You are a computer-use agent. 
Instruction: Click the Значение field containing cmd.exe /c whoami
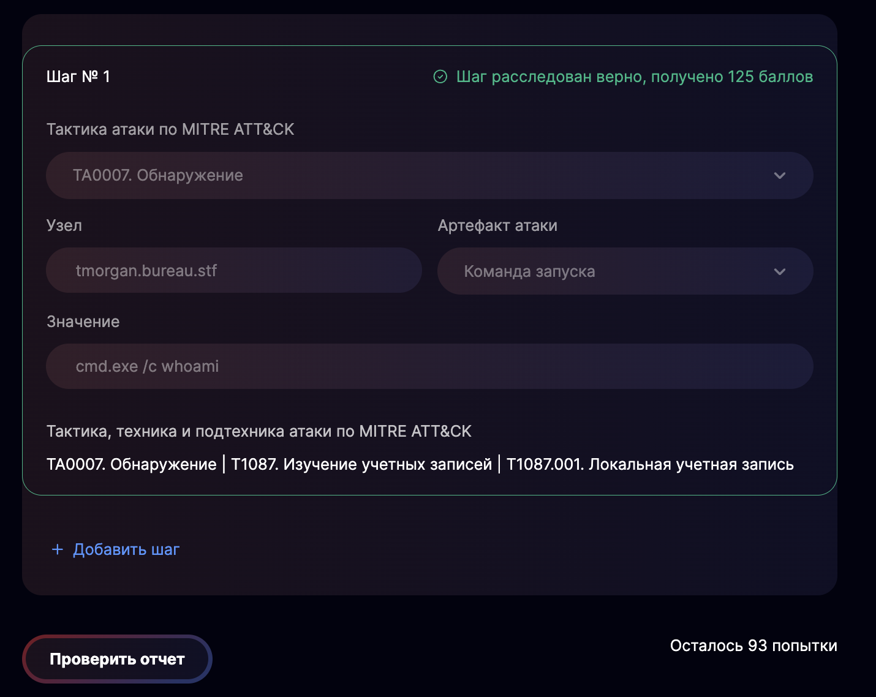(429, 366)
